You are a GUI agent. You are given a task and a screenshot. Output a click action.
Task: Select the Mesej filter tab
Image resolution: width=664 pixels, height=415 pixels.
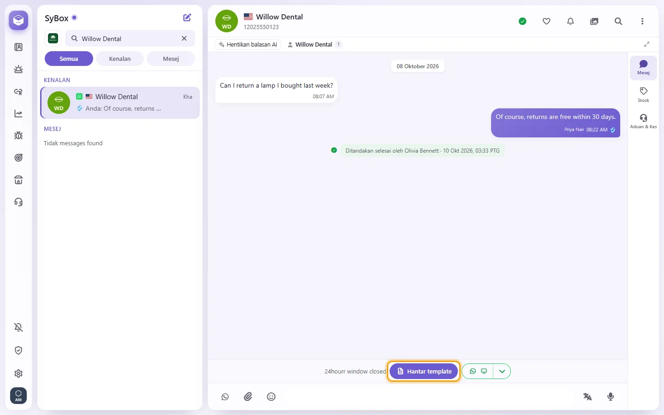pos(171,59)
